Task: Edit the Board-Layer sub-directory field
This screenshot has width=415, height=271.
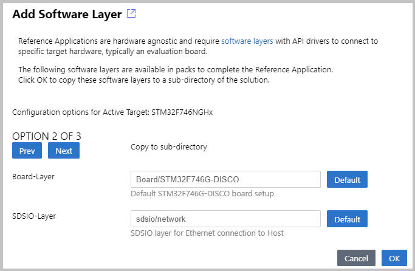Action: pos(225,179)
